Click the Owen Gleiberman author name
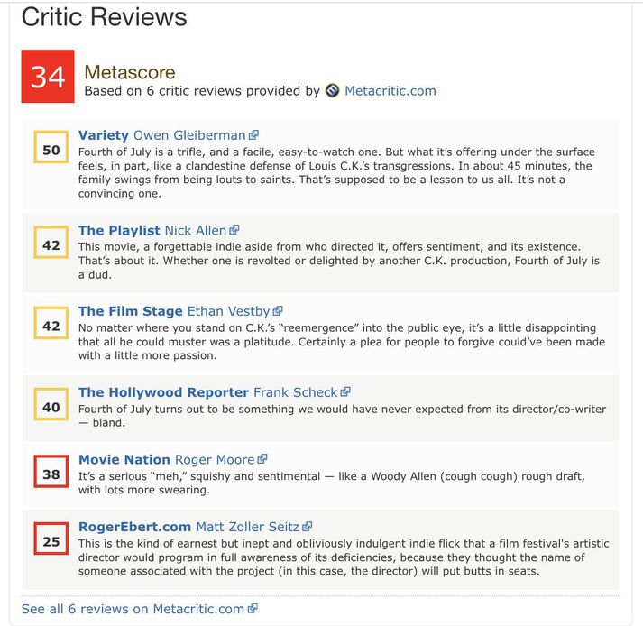Screen dimensions: 643x626 point(189,135)
